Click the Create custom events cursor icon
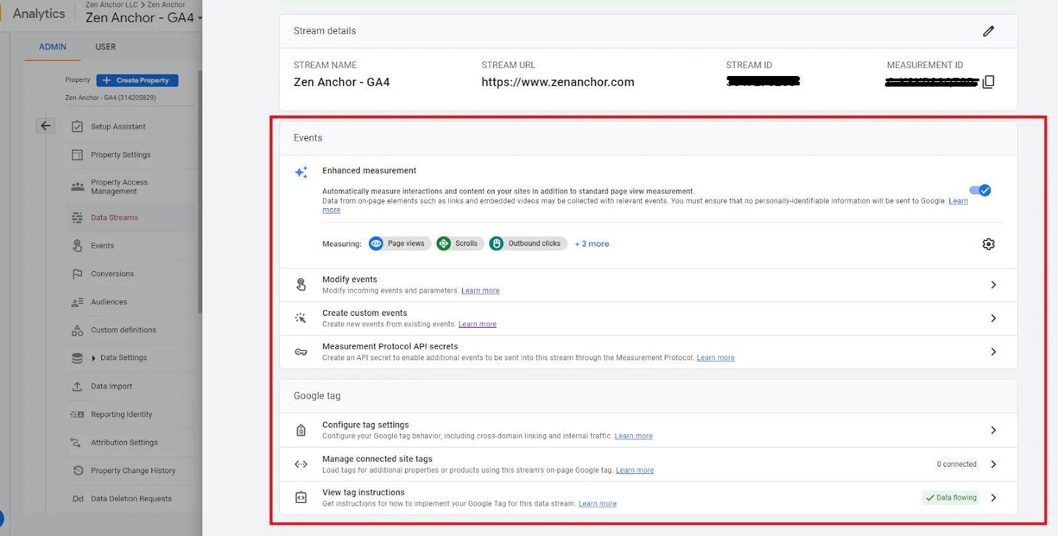 pos(301,318)
